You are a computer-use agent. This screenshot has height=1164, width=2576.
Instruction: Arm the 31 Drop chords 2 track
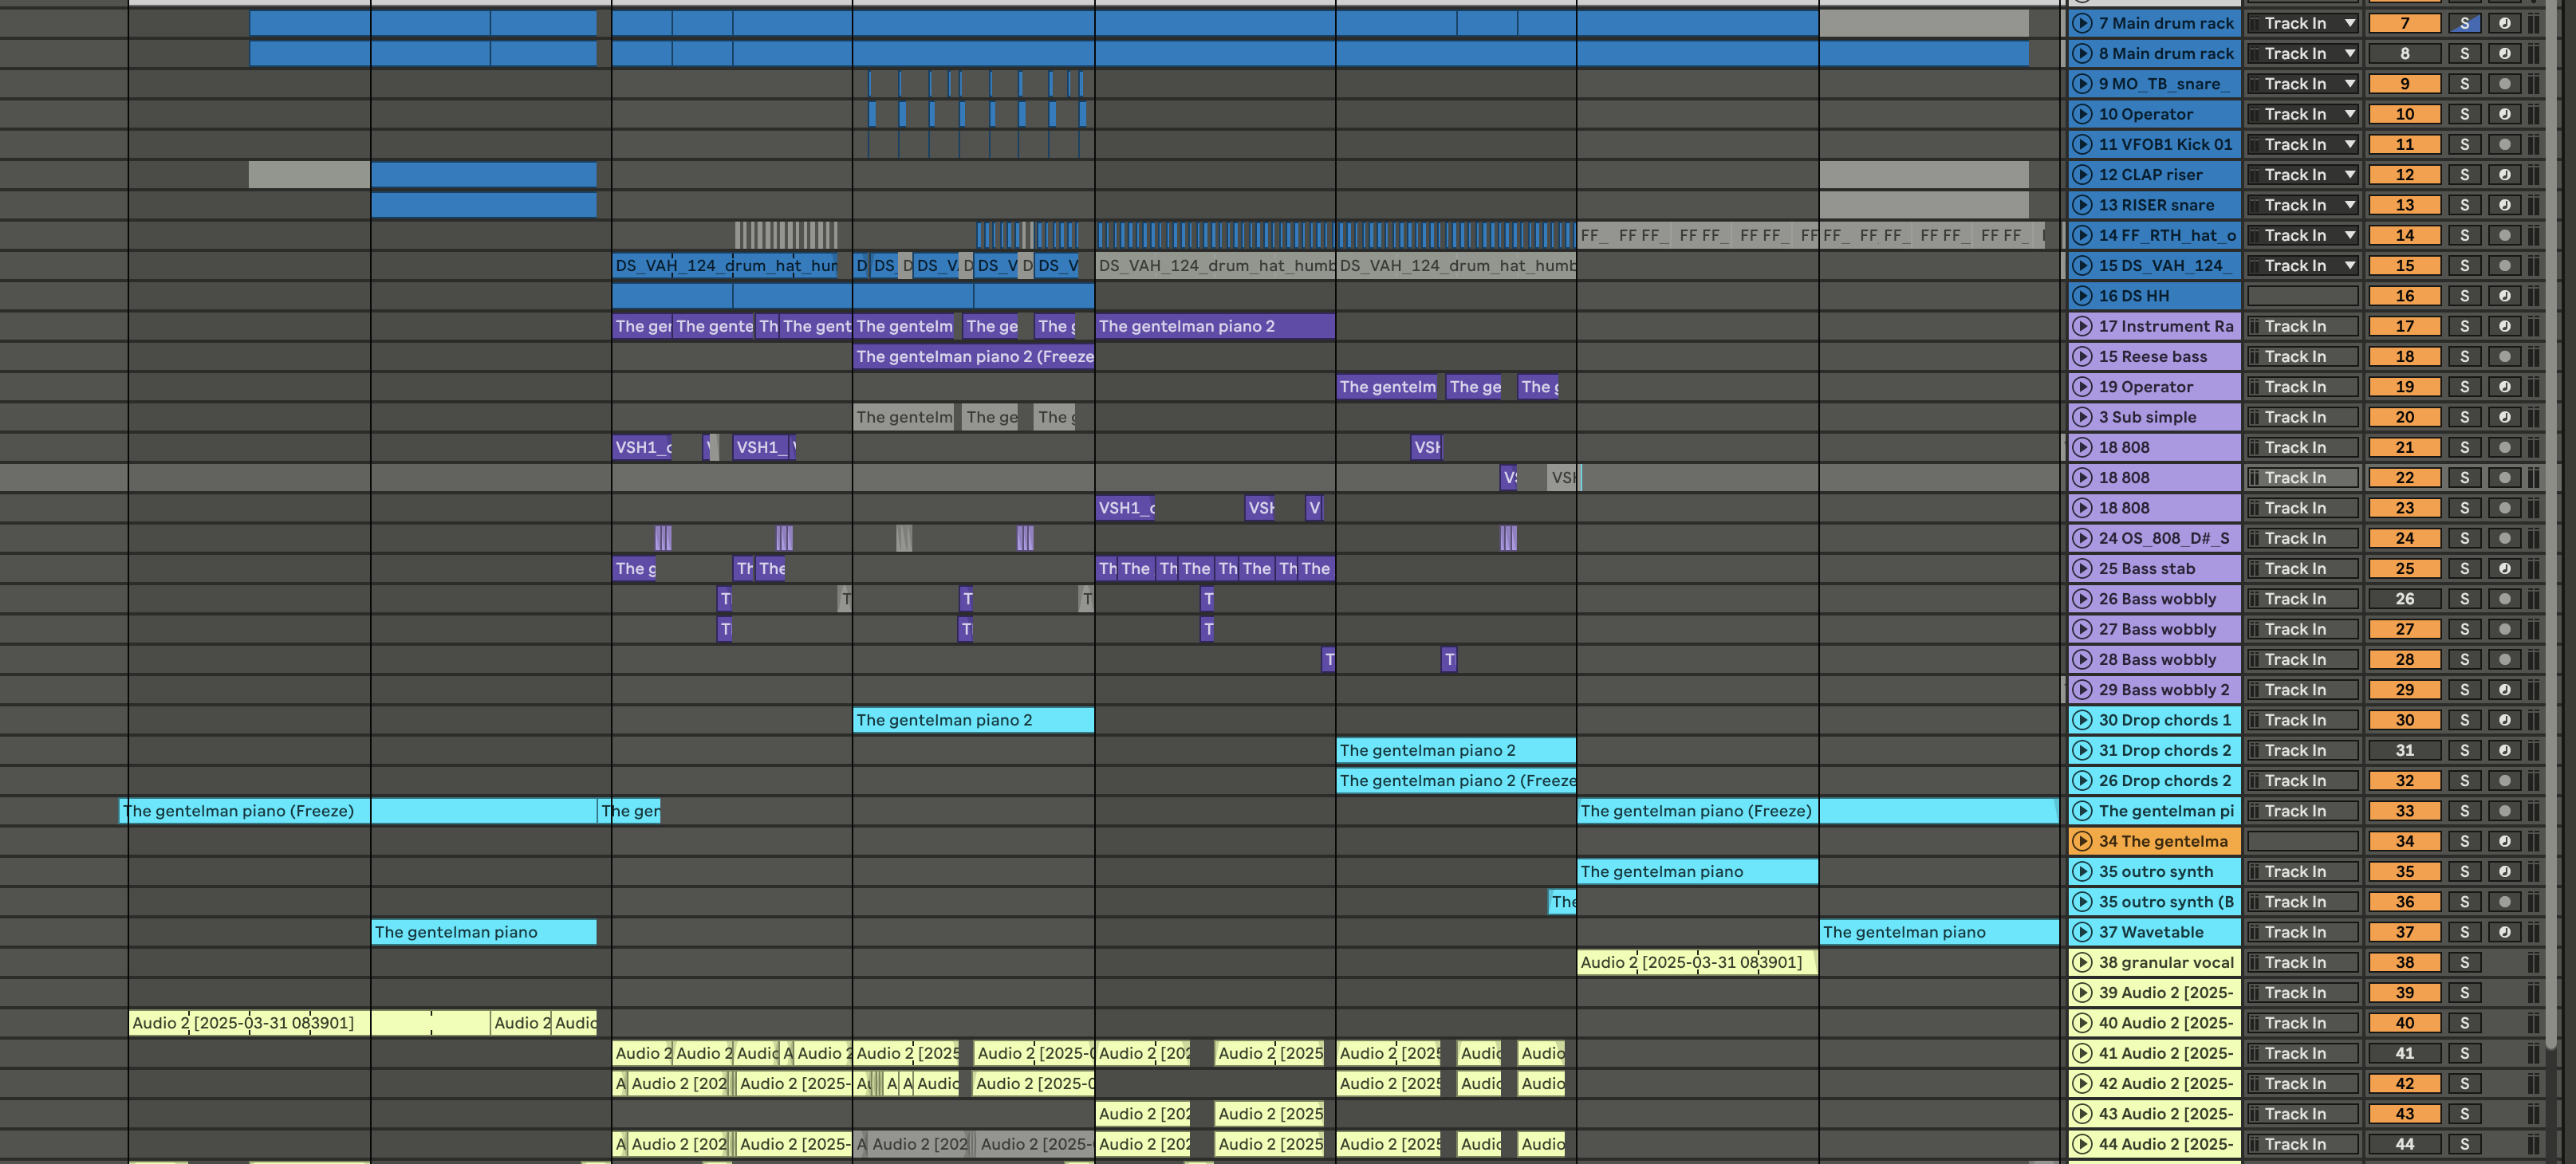pyautogui.click(x=2505, y=750)
